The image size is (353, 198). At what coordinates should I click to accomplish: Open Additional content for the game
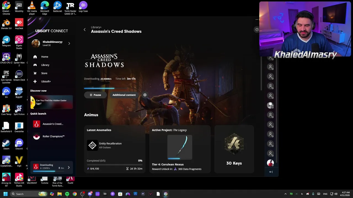pos(124,95)
